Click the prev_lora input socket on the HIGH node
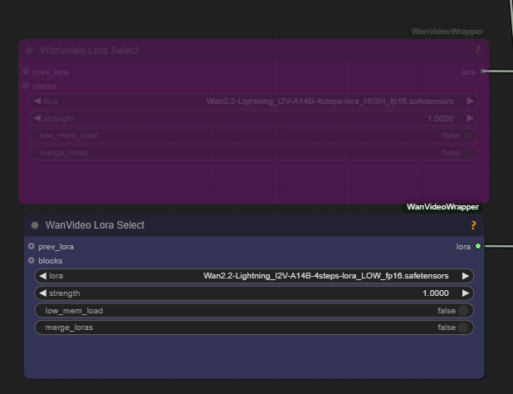This screenshot has height=394, width=513. click(x=26, y=71)
